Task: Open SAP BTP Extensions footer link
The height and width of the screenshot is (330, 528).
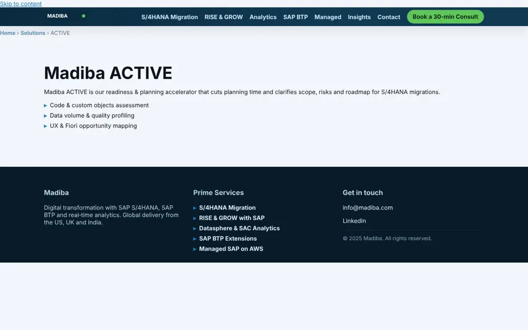Action: point(228,239)
